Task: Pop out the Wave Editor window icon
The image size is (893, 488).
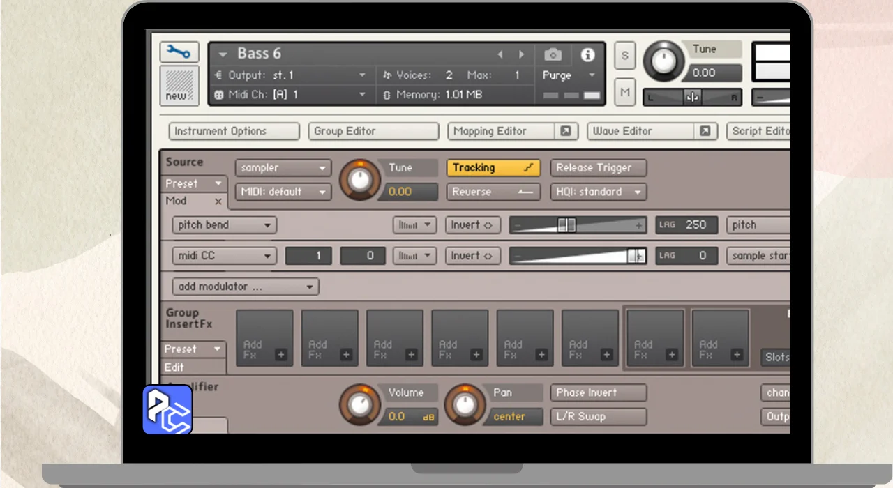Action: (x=705, y=131)
